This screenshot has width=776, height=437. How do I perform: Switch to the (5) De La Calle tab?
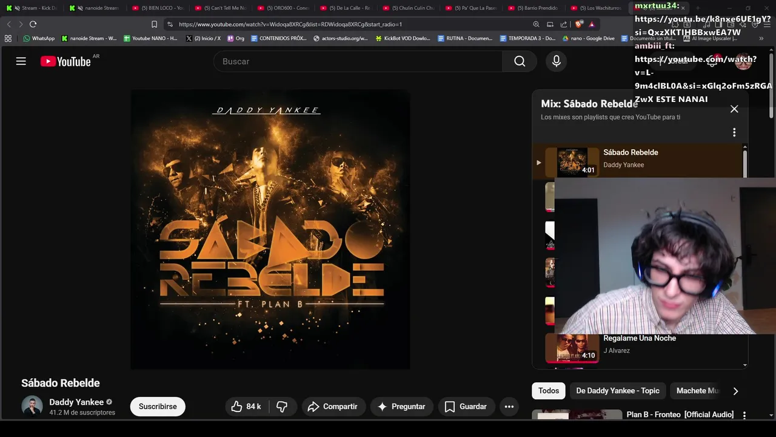[x=345, y=8]
